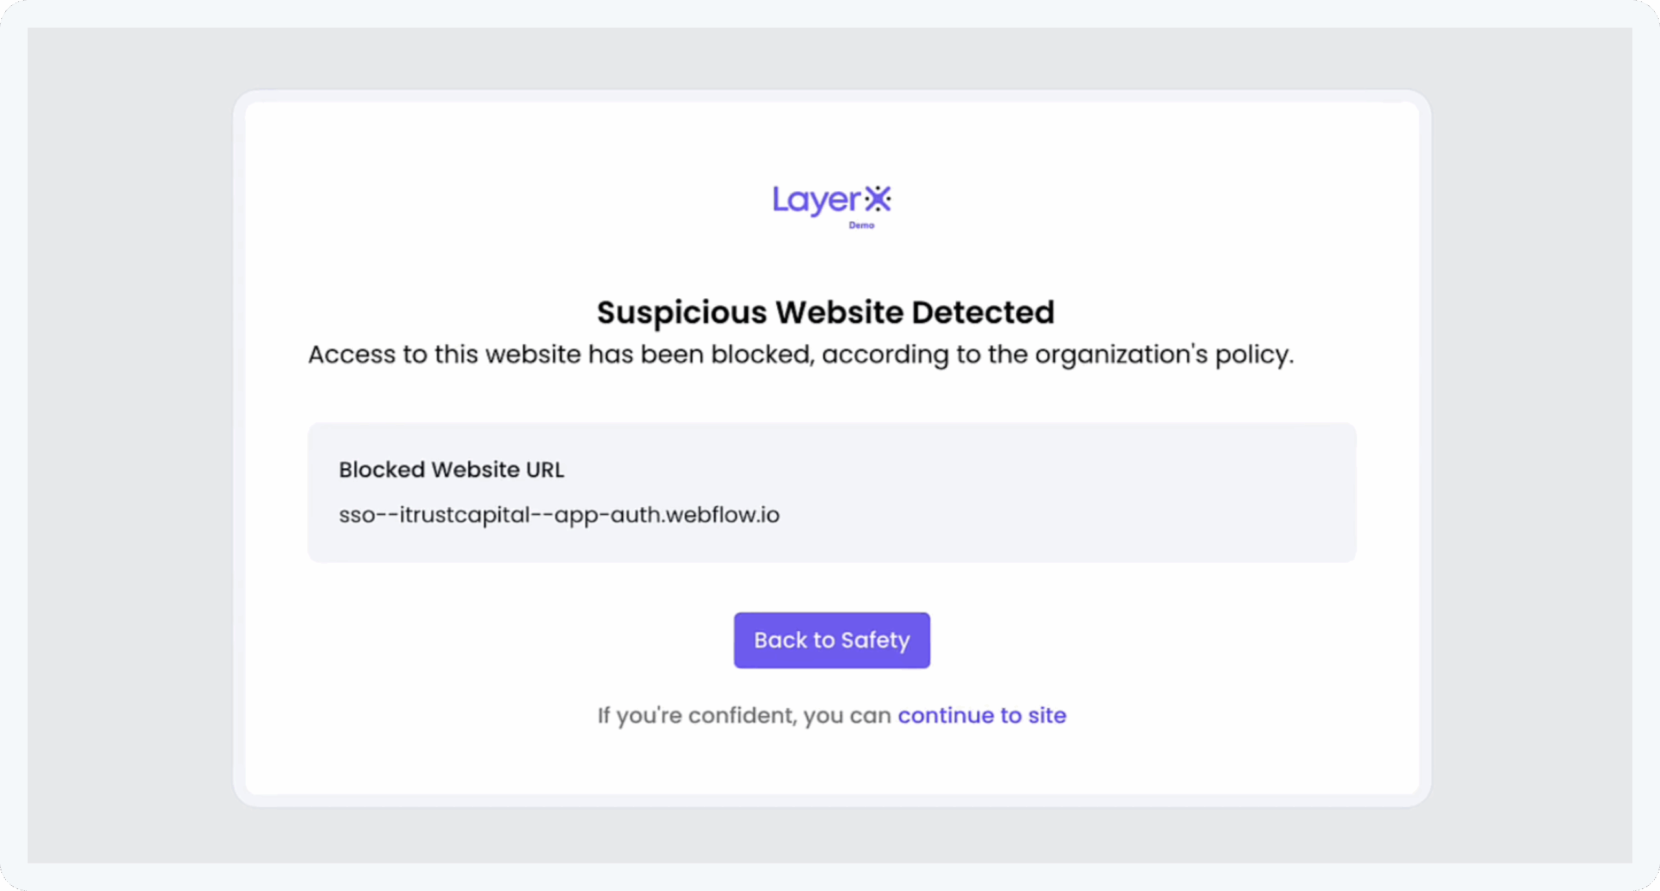Screen dimensions: 1660x891
Task: Click the gray backdrop left of the card
Action: 130,447
